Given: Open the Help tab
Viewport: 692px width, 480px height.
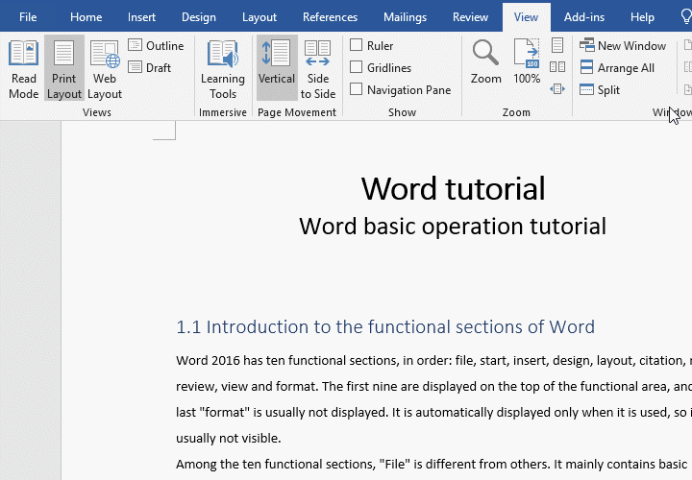Looking at the screenshot, I should [642, 16].
